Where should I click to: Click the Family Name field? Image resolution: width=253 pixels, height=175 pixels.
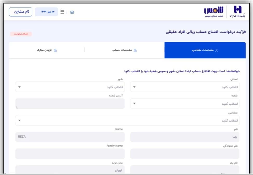(70, 153)
